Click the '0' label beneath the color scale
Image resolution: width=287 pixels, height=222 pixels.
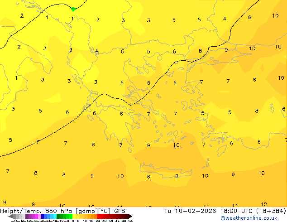(x=73, y=221)
